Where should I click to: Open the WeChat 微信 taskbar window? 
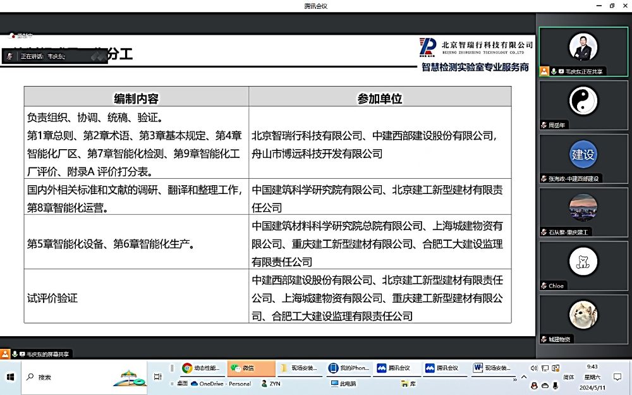[251, 368]
